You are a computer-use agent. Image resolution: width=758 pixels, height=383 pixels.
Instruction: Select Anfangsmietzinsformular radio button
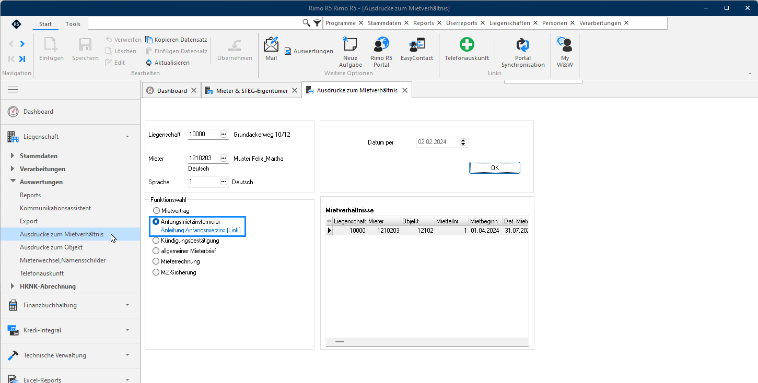pos(156,222)
